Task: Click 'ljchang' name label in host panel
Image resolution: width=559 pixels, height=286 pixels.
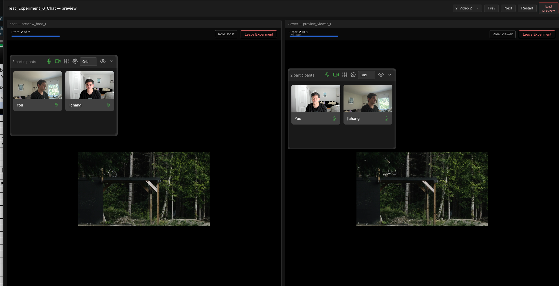Action: pos(75,105)
